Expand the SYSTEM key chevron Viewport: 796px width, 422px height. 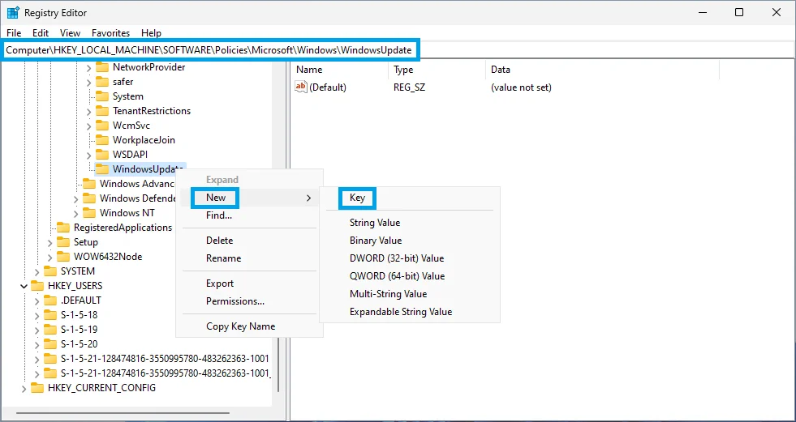coord(37,271)
